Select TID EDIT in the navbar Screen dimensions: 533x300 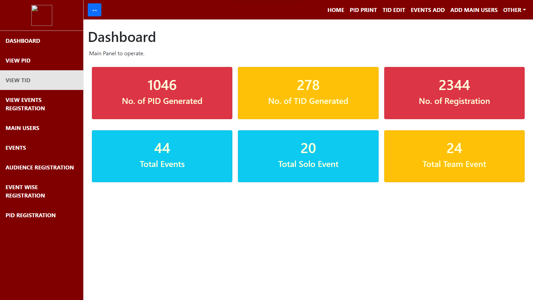394,10
